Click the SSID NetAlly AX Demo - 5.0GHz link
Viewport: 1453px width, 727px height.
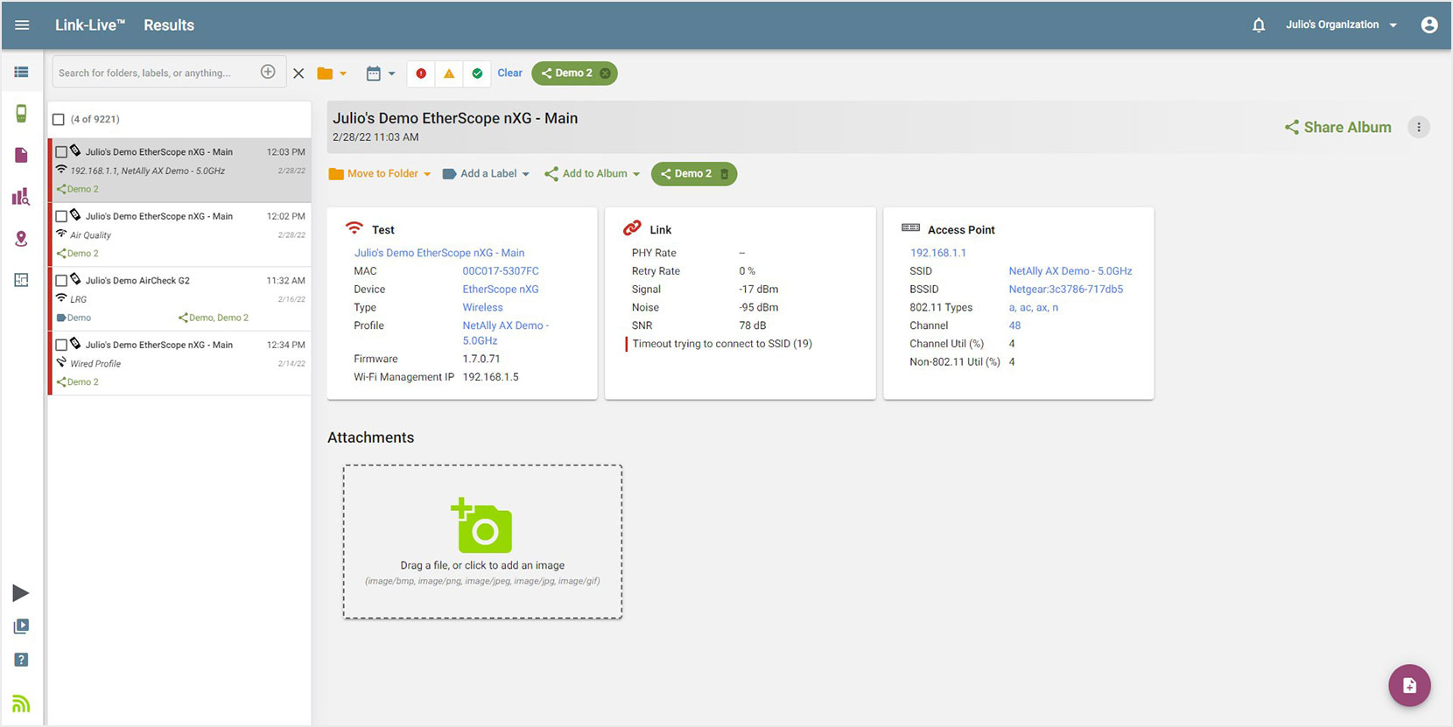(x=1070, y=271)
